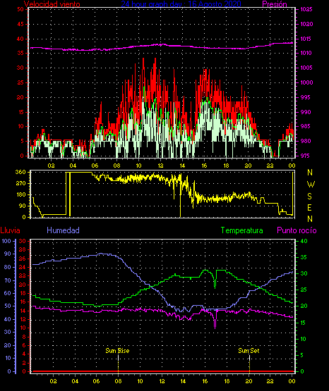Click pressure axis value 975
The height and width of the screenshot is (391, 329).
tap(305, 156)
